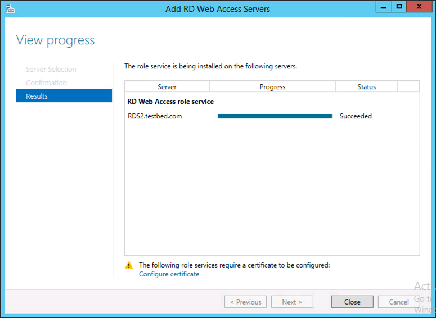Click the Close button
Viewport: 436px width, 318px height.
click(352, 302)
